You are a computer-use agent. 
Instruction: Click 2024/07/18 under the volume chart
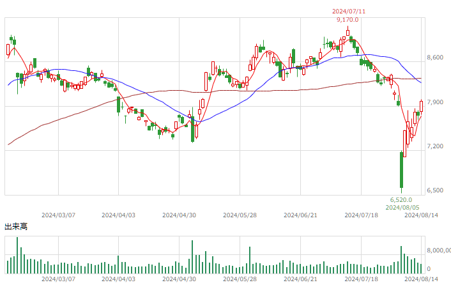tap(362, 279)
